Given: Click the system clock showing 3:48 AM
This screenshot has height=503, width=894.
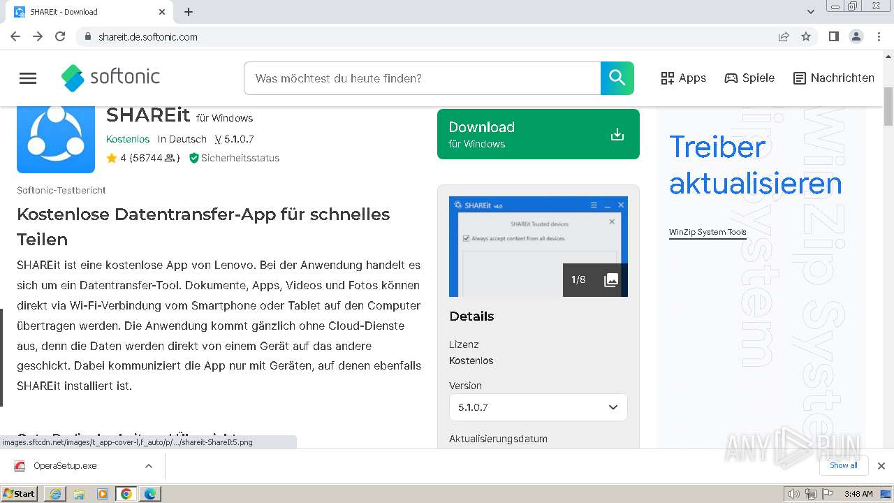Looking at the screenshot, I should [858, 494].
